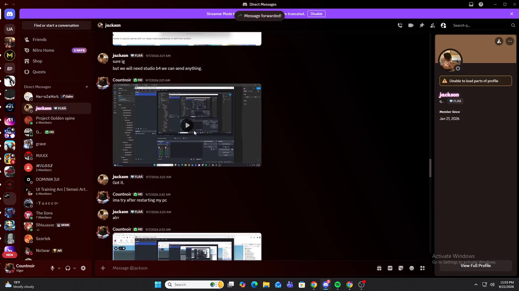Screen dimensions: 519x291
Task: Expand the headphones output options arrow
Action: (75, 268)
